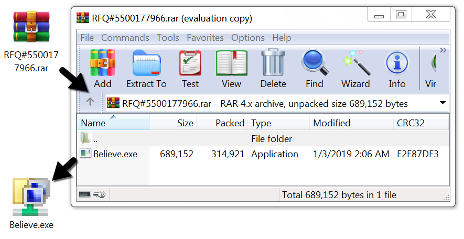Click the partially visible Virus scan icon
Image resolution: width=464 pixels, height=239 pixels.
click(431, 69)
